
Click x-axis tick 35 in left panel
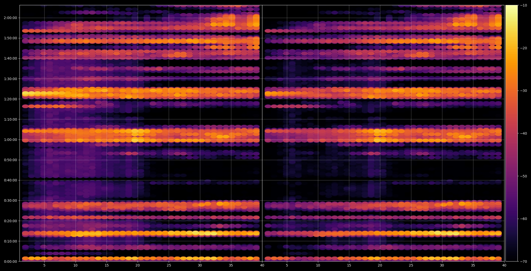pyautogui.click(x=231, y=265)
